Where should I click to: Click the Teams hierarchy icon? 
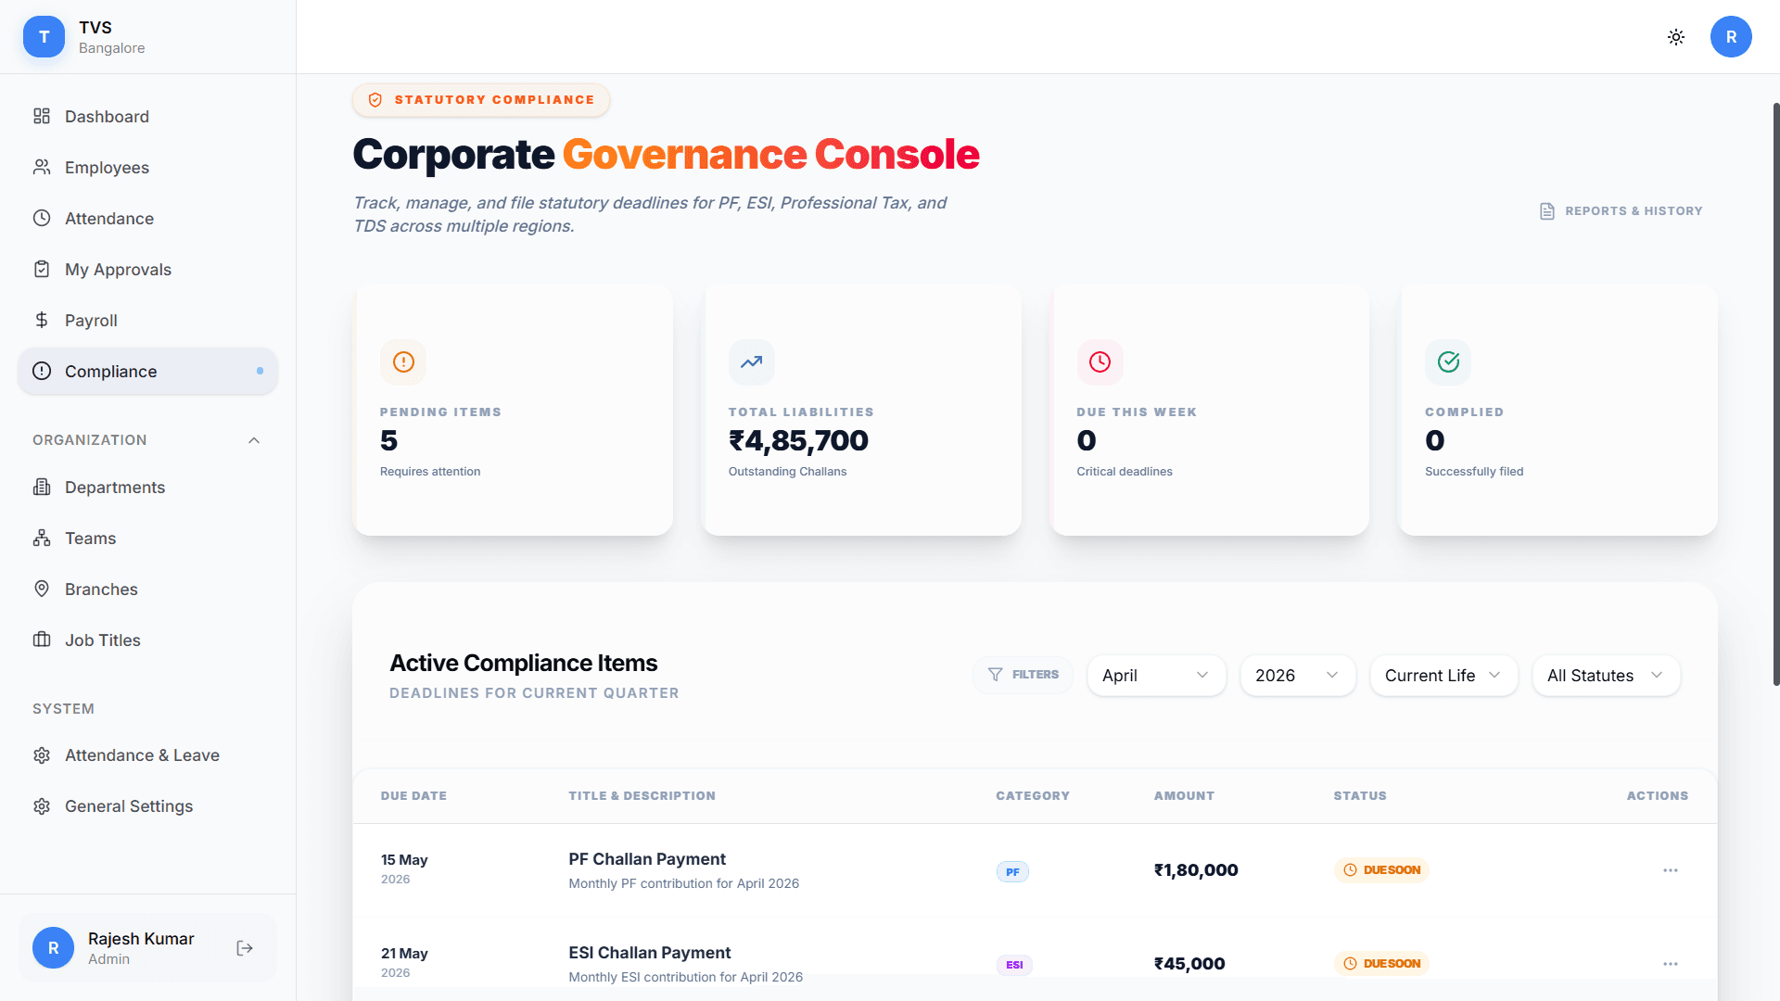42,538
